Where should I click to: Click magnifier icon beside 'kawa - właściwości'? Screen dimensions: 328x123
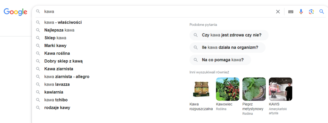pos(38,22)
